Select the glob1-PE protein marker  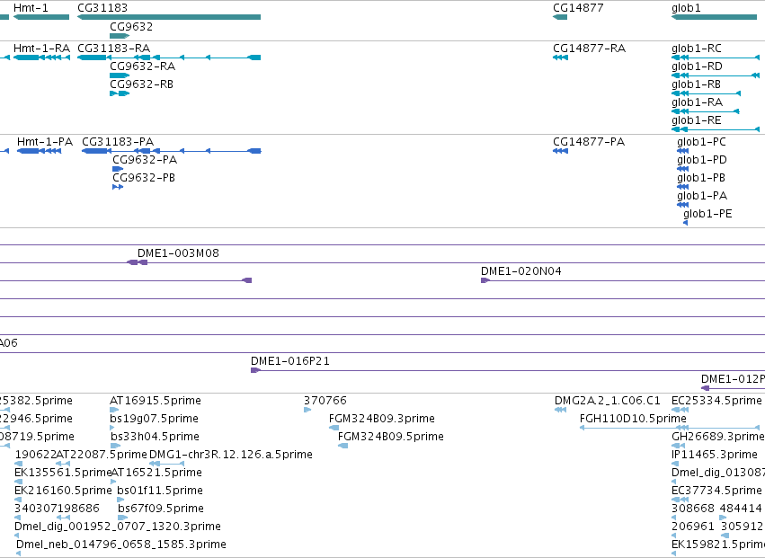click(686, 223)
